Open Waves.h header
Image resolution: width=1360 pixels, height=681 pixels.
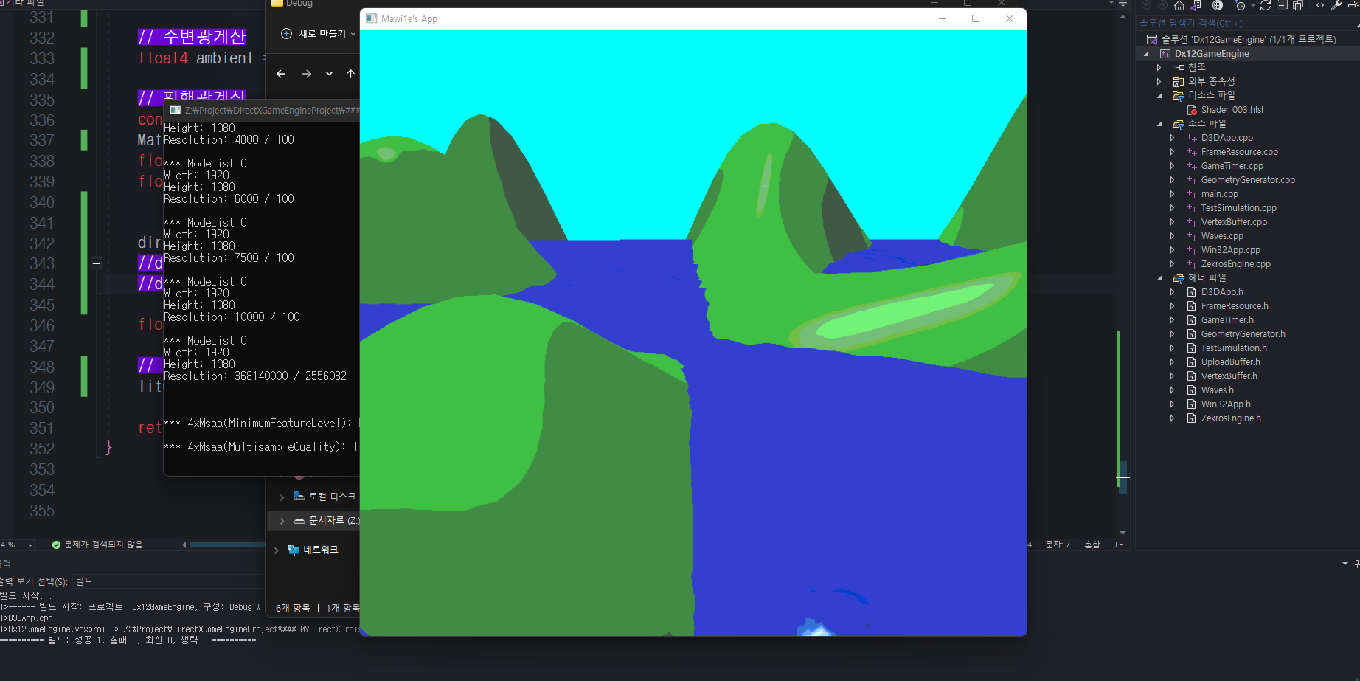click(x=1217, y=390)
